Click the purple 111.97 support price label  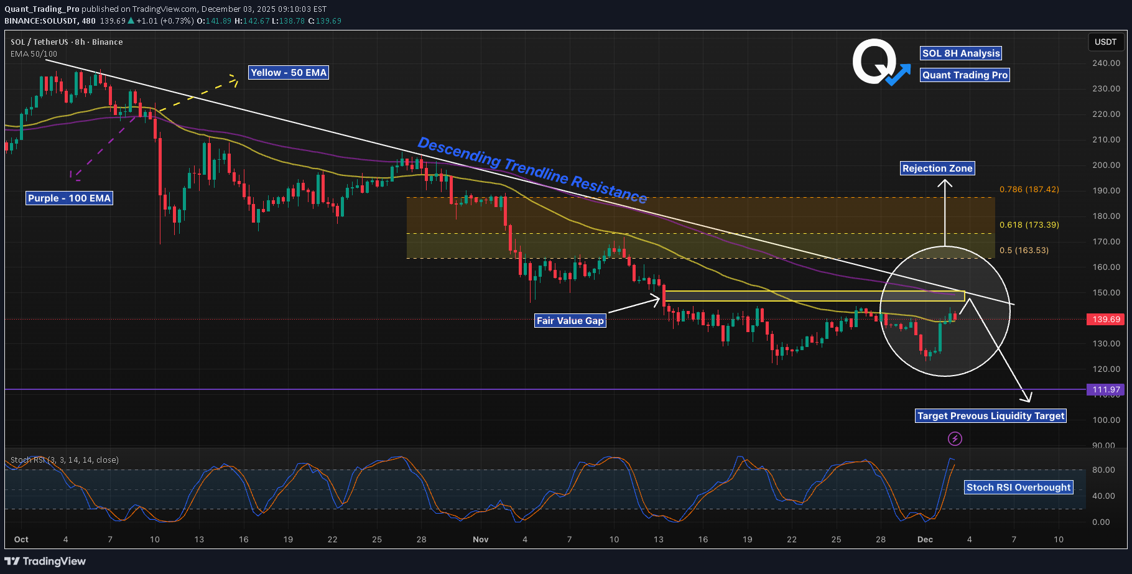point(1105,389)
